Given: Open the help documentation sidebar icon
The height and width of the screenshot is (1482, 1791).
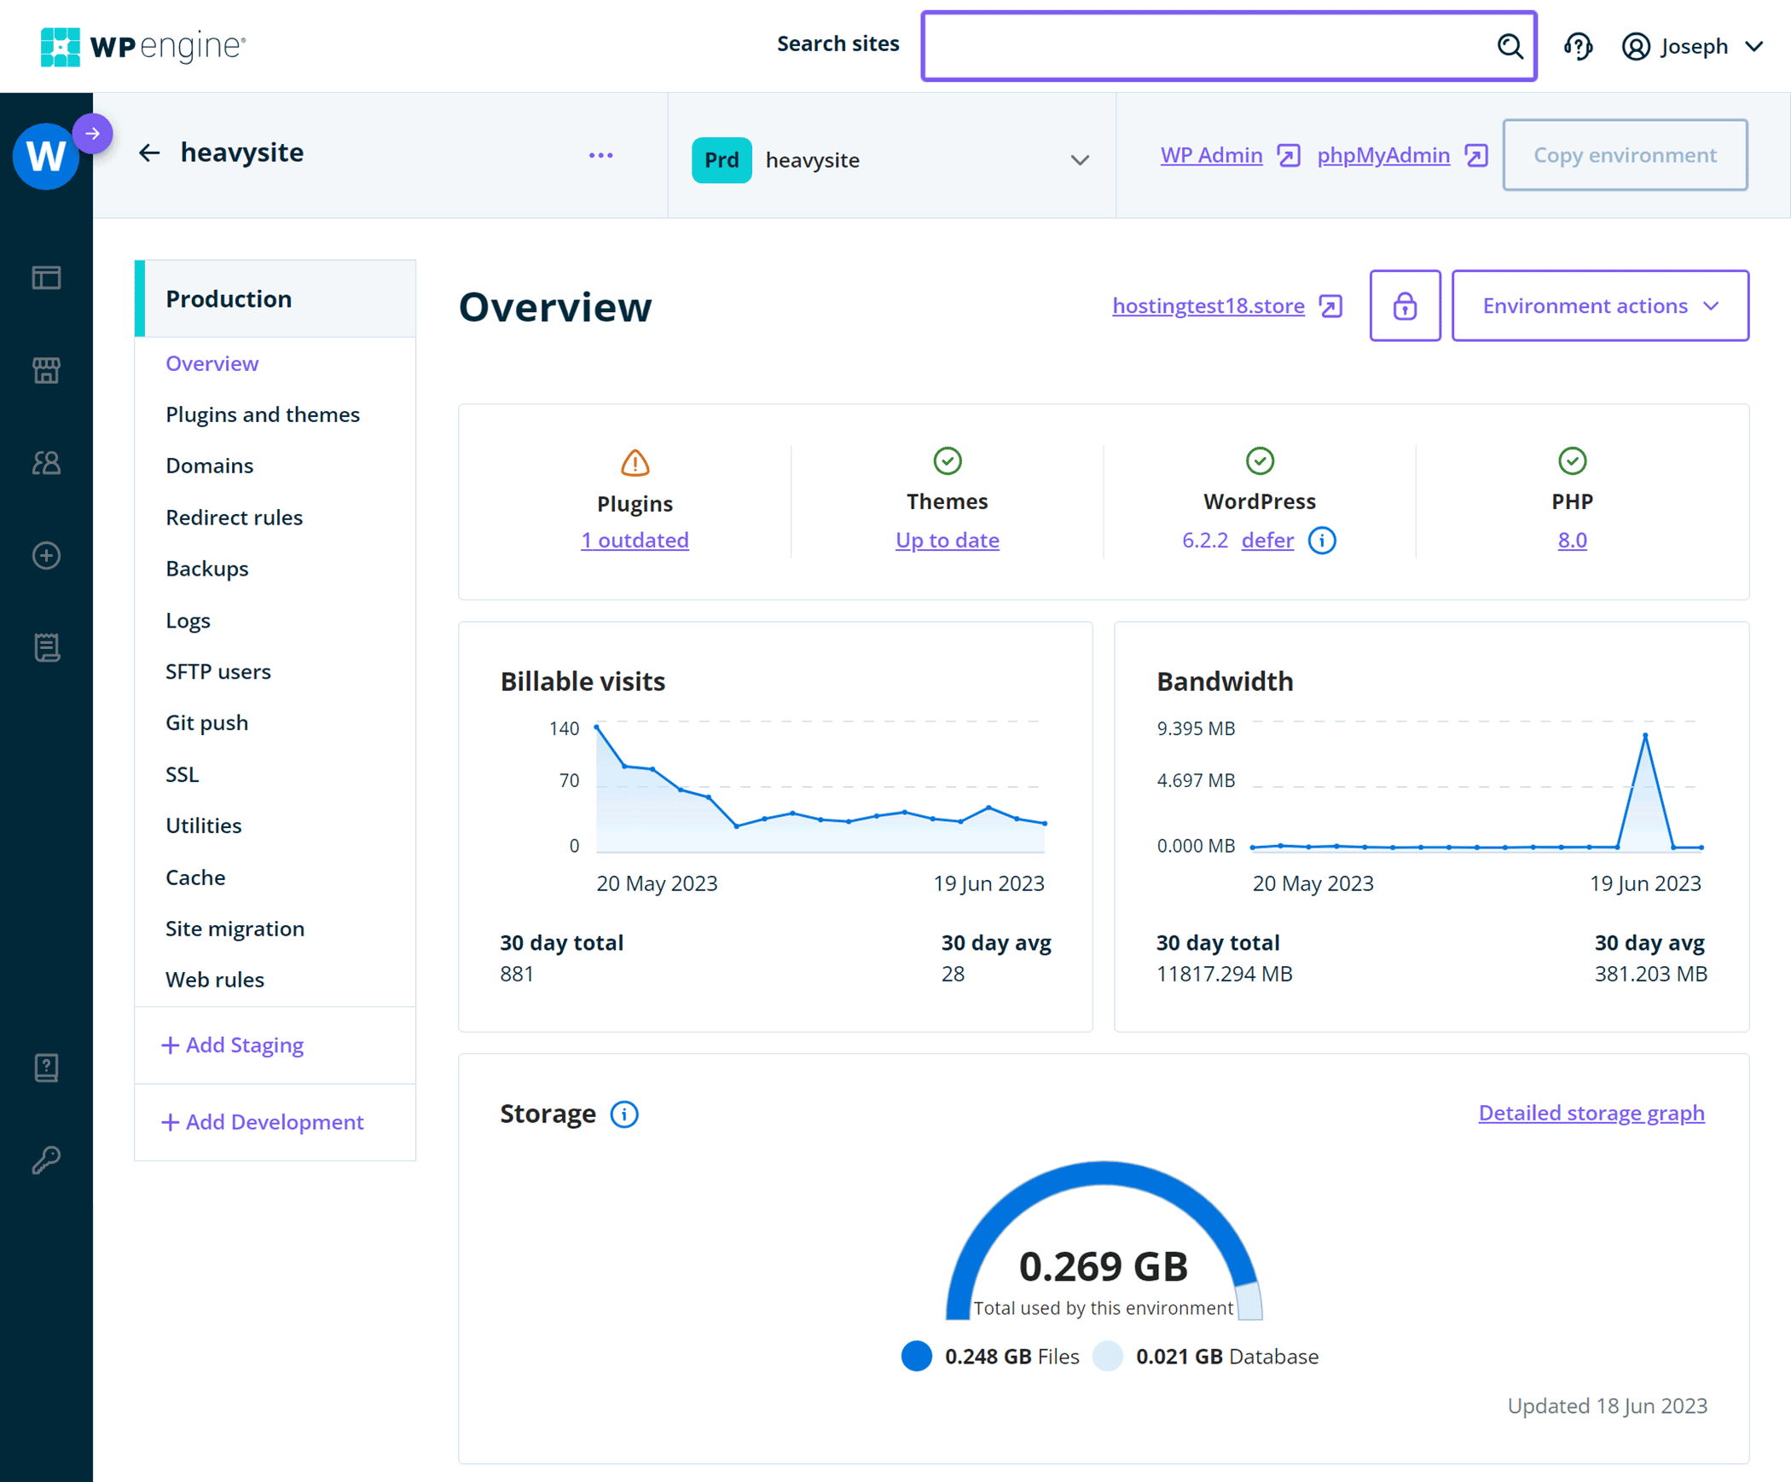Looking at the screenshot, I should click(x=47, y=1067).
